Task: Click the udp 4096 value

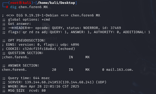Action: point(70,45)
